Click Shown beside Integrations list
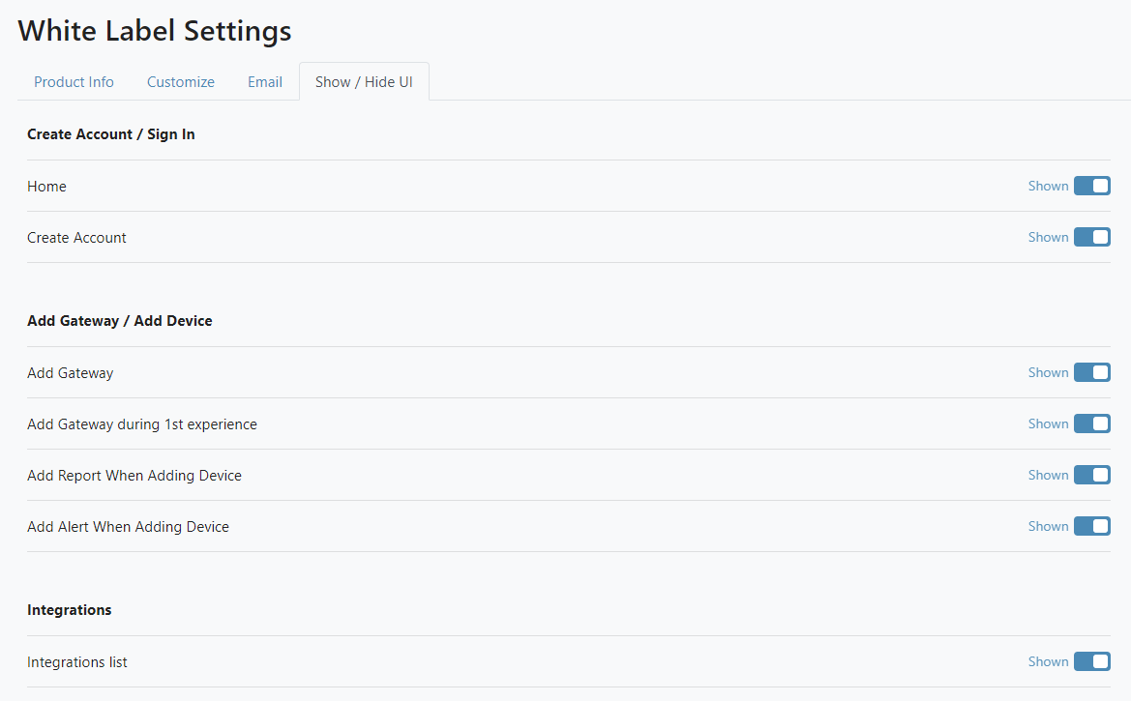The image size is (1131, 701). pyautogui.click(x=1048, y=661)
